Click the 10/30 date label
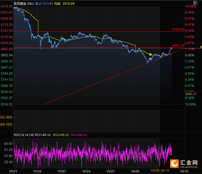Viewport: 202px width, 174px height. 184,171
